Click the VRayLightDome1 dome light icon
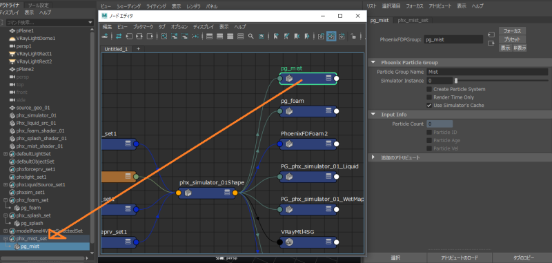 click(12, 38)
